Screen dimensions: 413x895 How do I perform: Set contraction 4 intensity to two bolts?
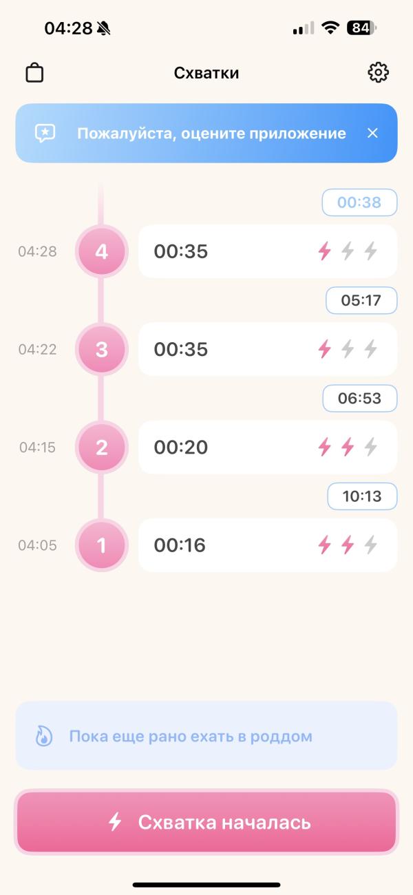[x=348, y=252]
